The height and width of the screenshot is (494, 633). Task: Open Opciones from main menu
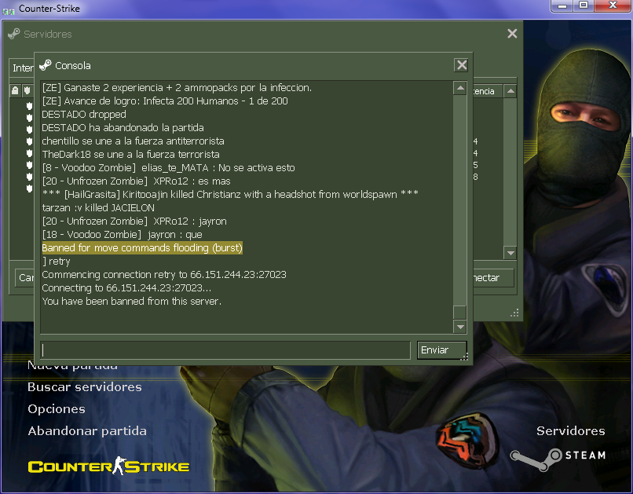coord(57,409)
